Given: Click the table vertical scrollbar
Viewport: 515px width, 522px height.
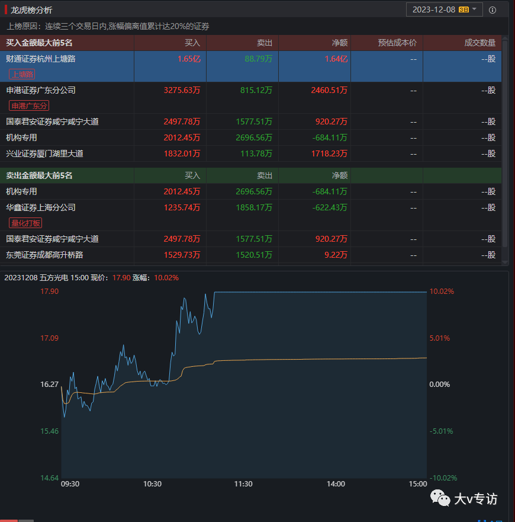Looking at the screenshot, I should pos(505,143).
